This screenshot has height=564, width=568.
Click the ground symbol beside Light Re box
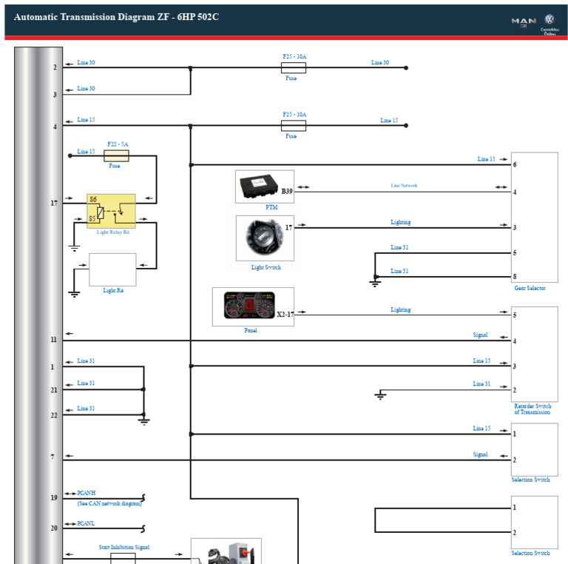pyautogui.click(x=74, y=295)
